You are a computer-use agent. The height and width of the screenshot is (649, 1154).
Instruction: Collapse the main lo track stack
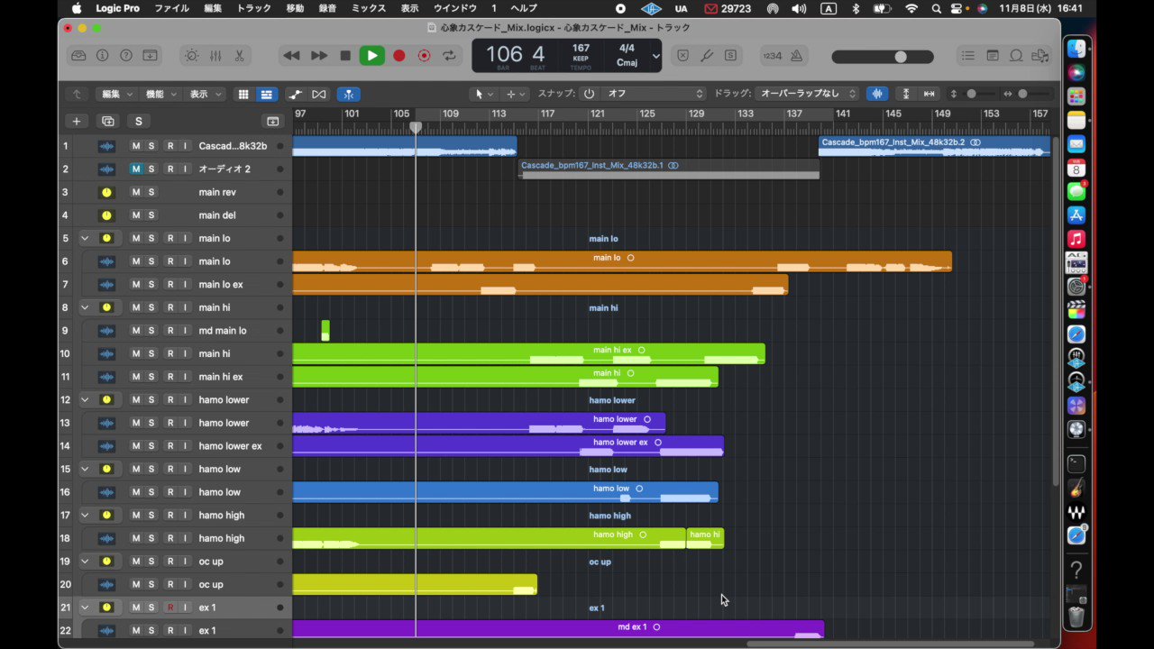pos(86,238)
